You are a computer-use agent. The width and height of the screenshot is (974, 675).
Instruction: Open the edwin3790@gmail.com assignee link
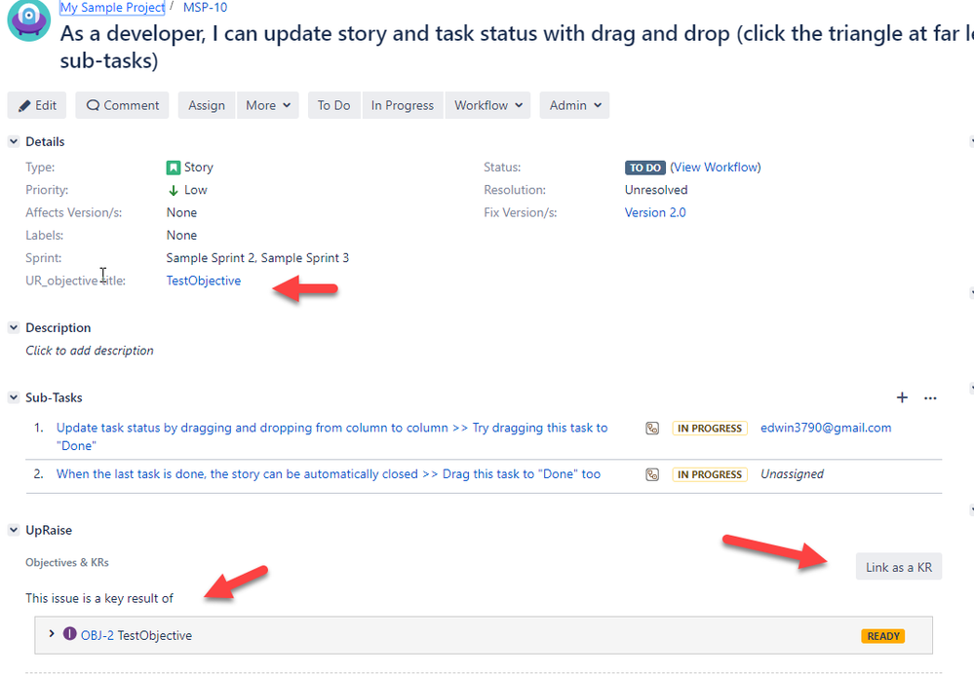tap(826, 428)
